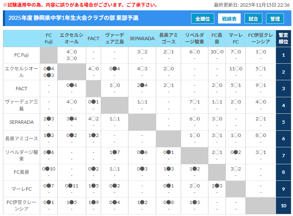This screenshot has height=216, width=293.
Task: Select the エクセルシオール row label
Action: tap(22, 72)
